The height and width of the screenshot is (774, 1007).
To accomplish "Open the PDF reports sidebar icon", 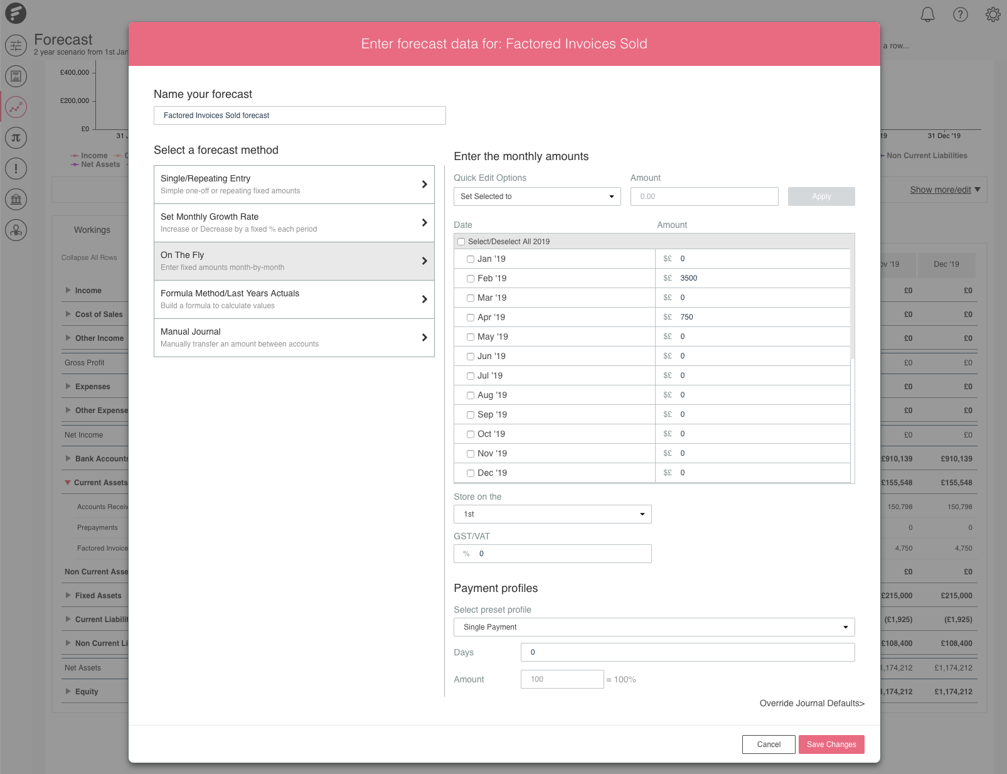I will click(16, 77).
